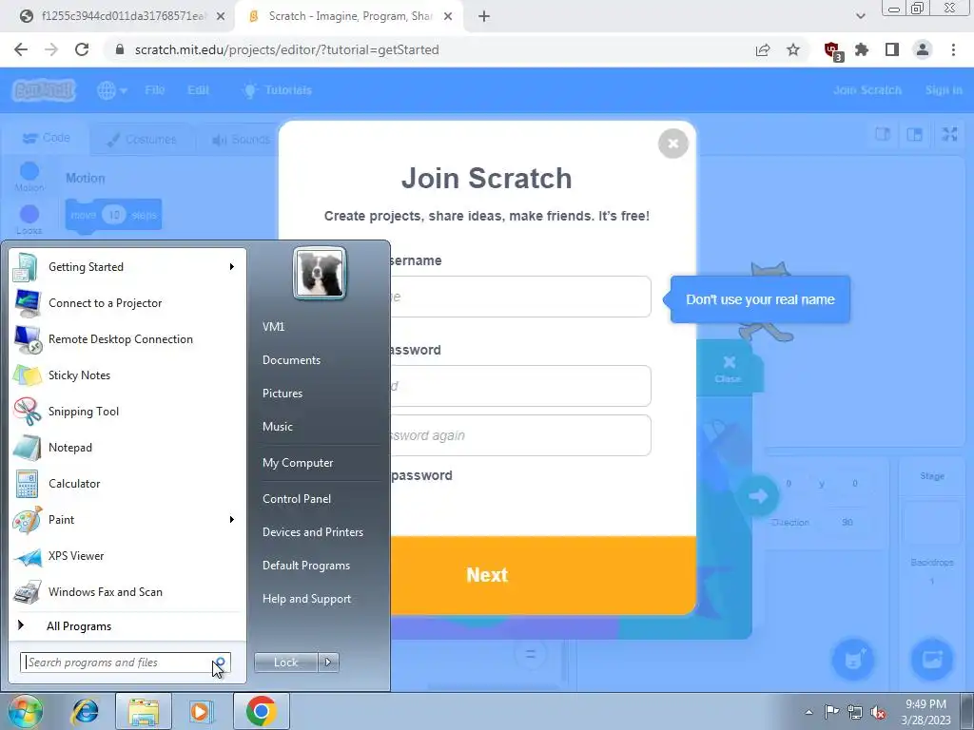This screenshot has width=974, height=730.
Task: Open Chrome three-dot menu
Action: coord(953,49)
